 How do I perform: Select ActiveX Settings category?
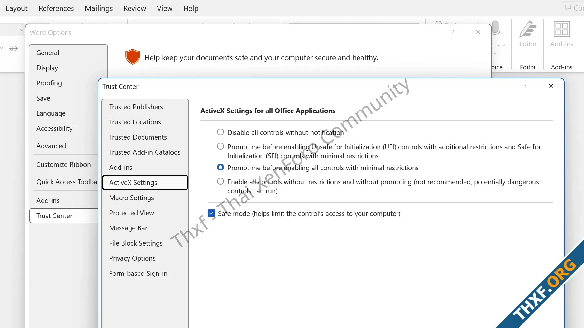click(145, 182)
